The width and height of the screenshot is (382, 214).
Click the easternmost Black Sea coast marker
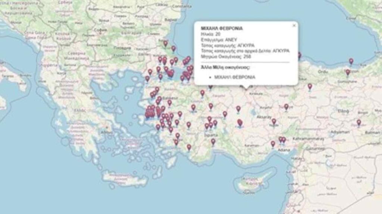(x=351, y=61)
